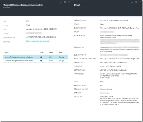The height and width of the screenshot is (122, 143).
Task: Click the Error level value in left blade
Action: coord(28,21)
